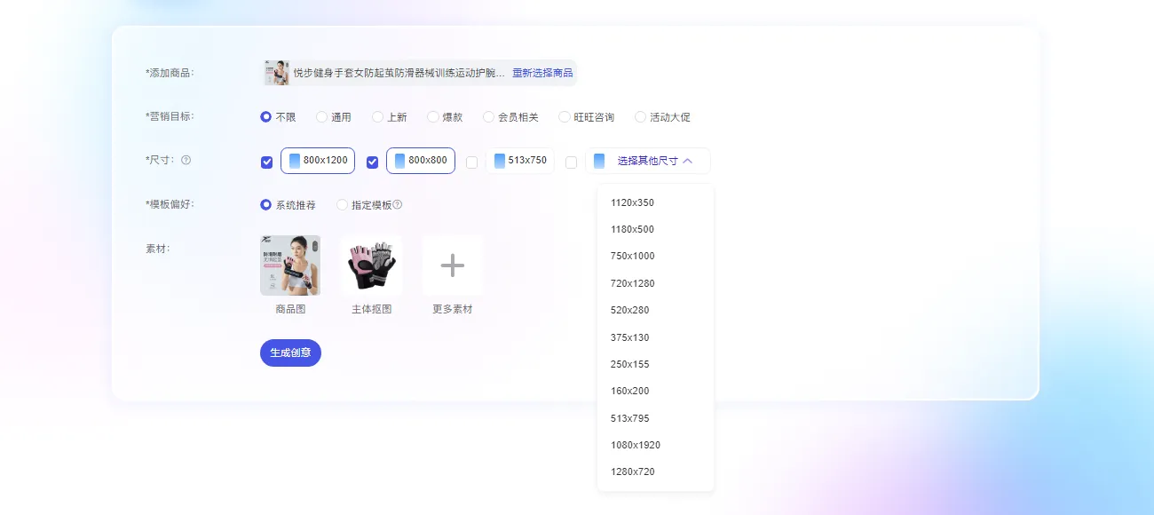Click the 800x1200 size button

[x=318, y=161]
